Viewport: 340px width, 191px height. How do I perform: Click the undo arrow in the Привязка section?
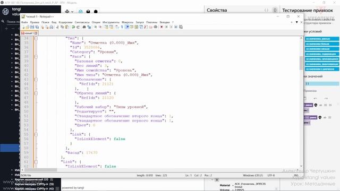315,98
